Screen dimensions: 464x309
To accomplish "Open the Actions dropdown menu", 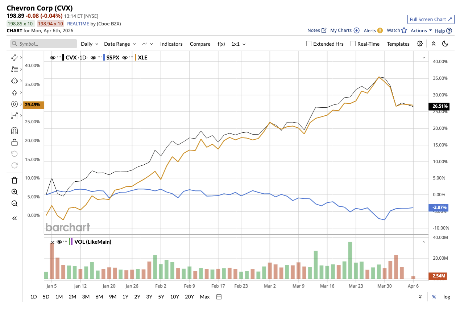I will click(421, 30).
